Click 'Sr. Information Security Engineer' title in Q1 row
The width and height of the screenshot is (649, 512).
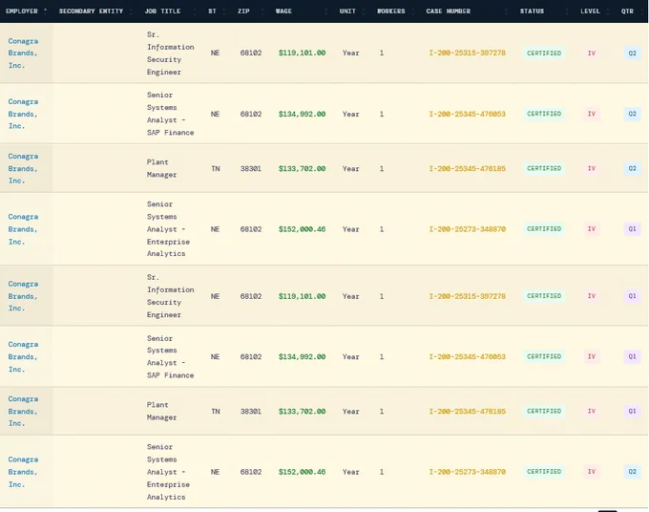(171, 296)
